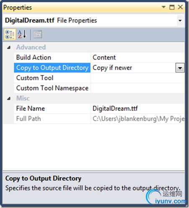Image resolution: width=189 pixels, height=208 pixels.
Task: Collapse the Advanced category
Action: point(9,47)
